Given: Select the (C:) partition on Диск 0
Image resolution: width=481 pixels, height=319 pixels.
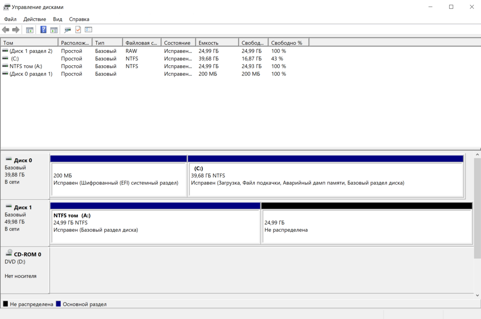Looking at the screenshot, I should 325,180.
